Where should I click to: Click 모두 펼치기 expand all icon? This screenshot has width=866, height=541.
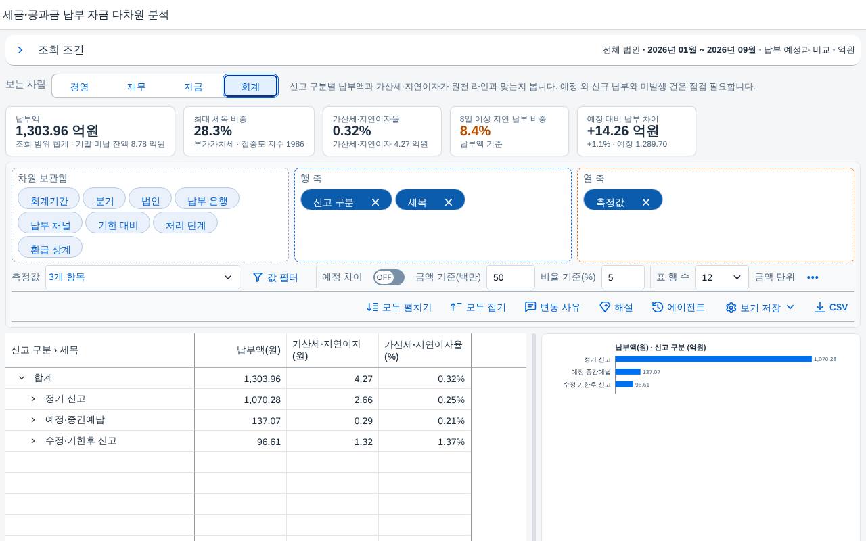[399, 307]
